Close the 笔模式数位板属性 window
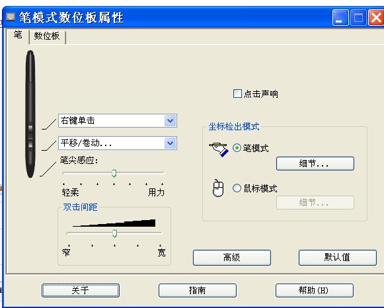 point(376,18)
